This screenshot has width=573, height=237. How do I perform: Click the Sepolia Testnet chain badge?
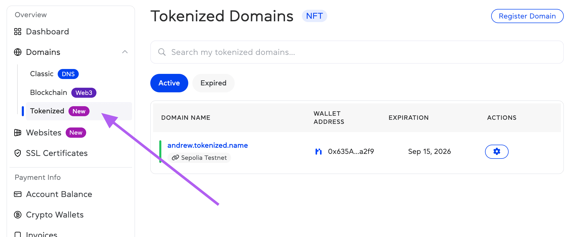point(199,158)
